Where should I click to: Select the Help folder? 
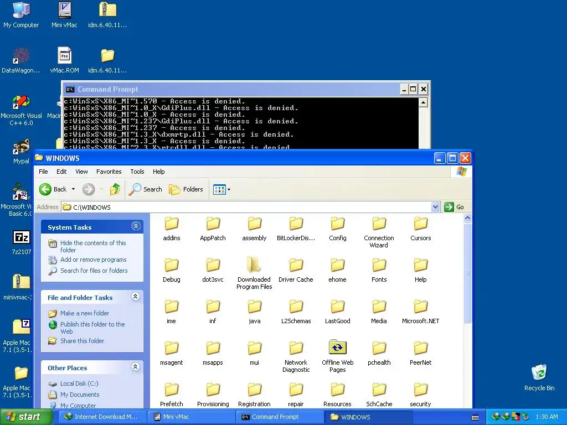[421, 270]
